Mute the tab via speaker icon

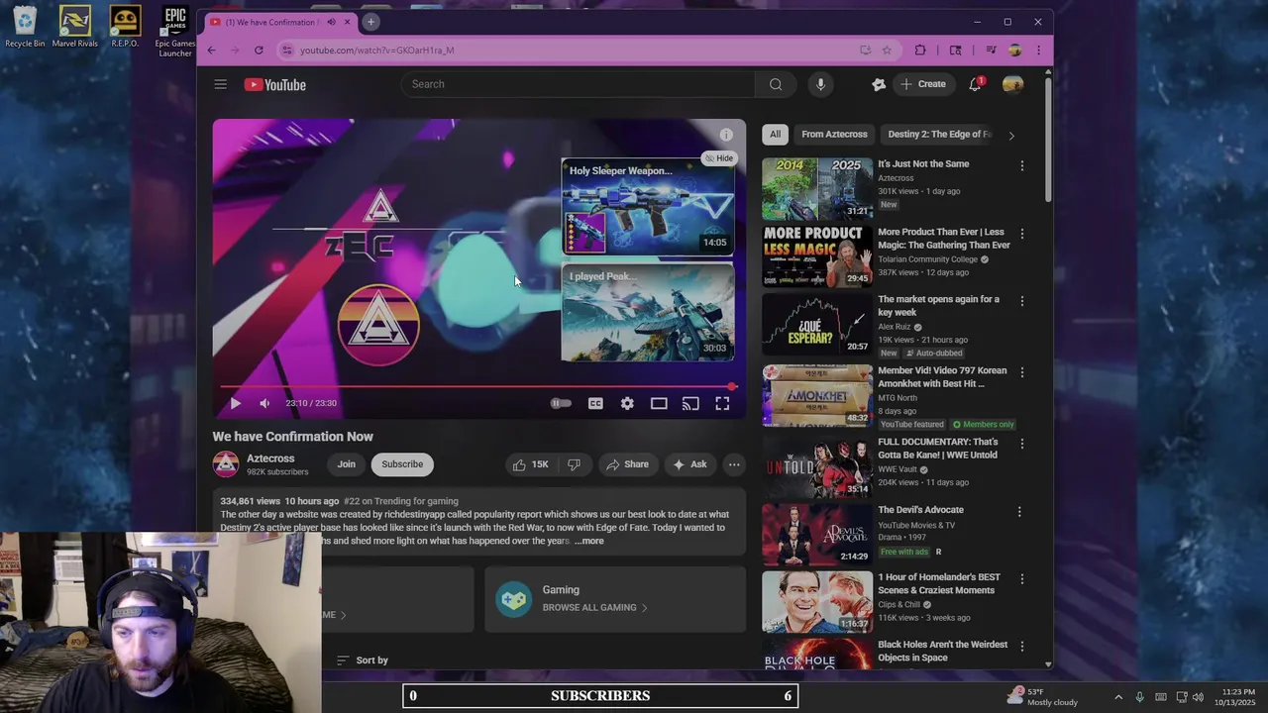click(x=332, y=22)
